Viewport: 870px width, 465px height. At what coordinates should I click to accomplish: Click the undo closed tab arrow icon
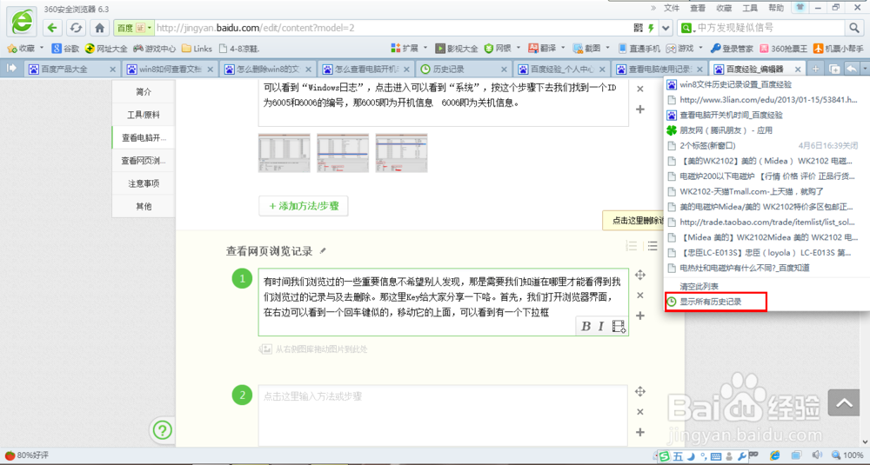852,69
